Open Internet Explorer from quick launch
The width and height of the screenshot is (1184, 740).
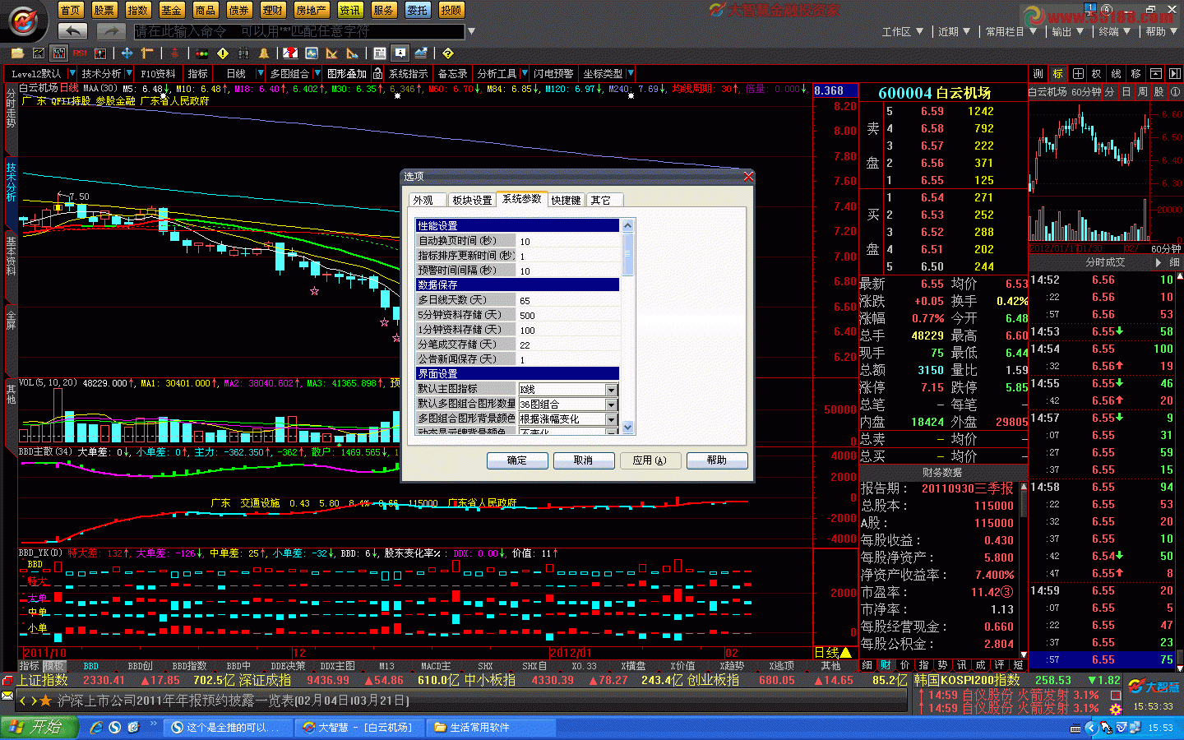coord(96,727)
